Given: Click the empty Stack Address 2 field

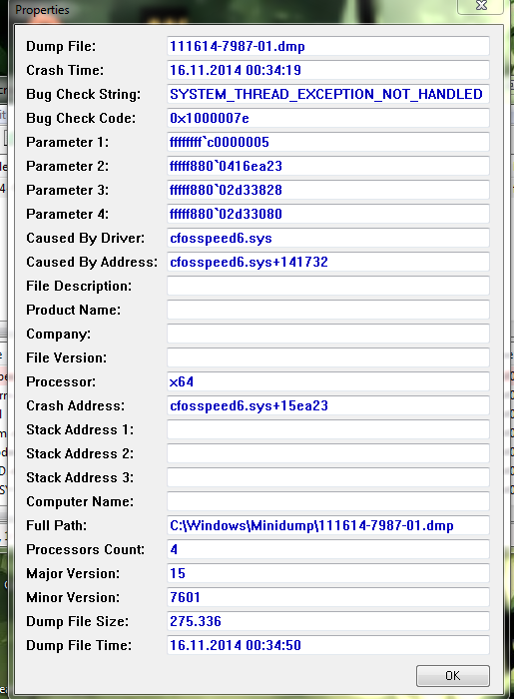Looking at the screenshot, I should (328, 453).
